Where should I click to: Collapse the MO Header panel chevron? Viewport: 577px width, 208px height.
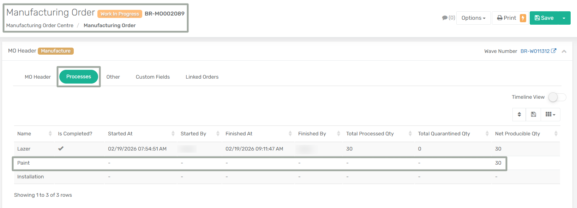(564, 51)
